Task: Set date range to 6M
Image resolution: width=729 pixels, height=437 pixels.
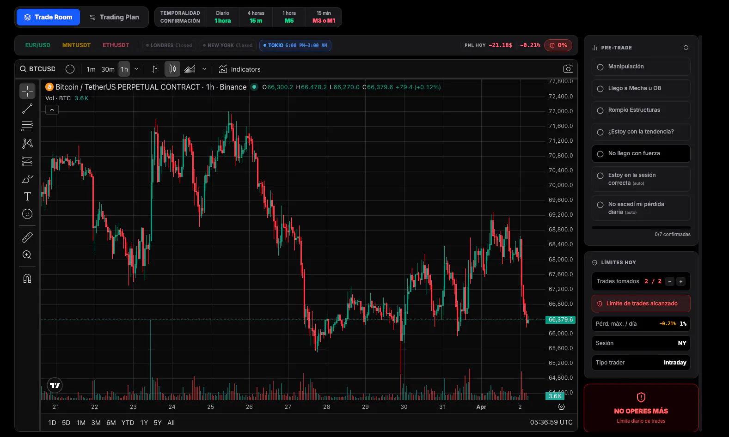Action: point(111,423)
